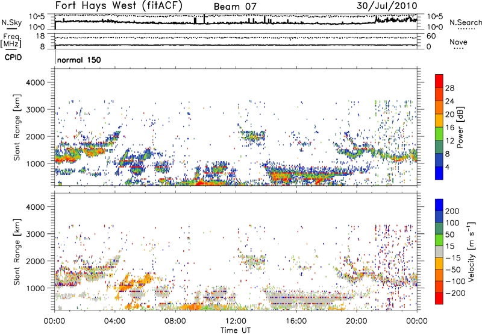Click the 'Velocity [m s-1]' colorbar label
This screenshot has height=334, width=482.
click(x=471, y=251)
